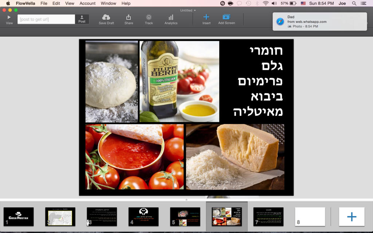Select screen 4 thumbnail
The height and width of the screenshot is (233, 373).
coord(144,217)
